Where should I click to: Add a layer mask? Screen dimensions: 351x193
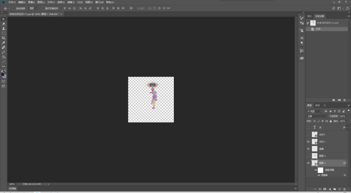(325, 189)
